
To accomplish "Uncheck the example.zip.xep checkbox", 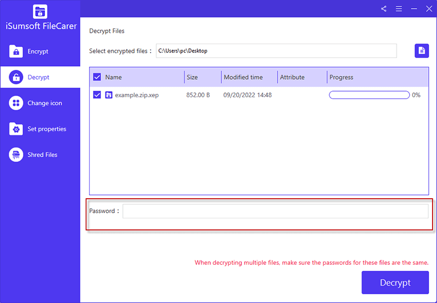I will 97,95.
